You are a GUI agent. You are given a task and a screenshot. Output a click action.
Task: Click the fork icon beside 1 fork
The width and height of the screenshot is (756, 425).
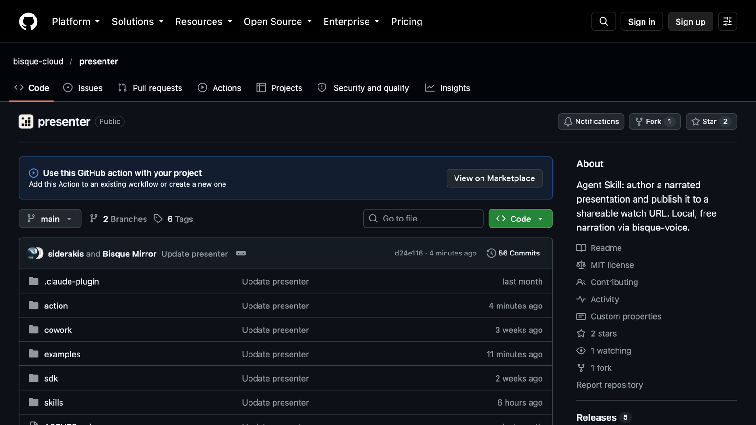click(581, 368)
